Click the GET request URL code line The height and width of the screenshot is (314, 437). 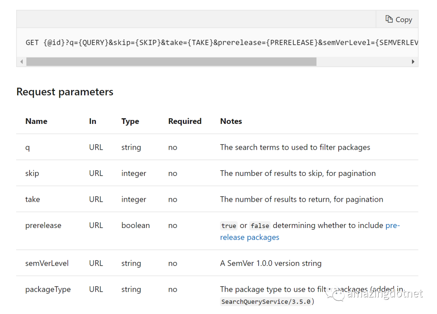coord(222,42)
